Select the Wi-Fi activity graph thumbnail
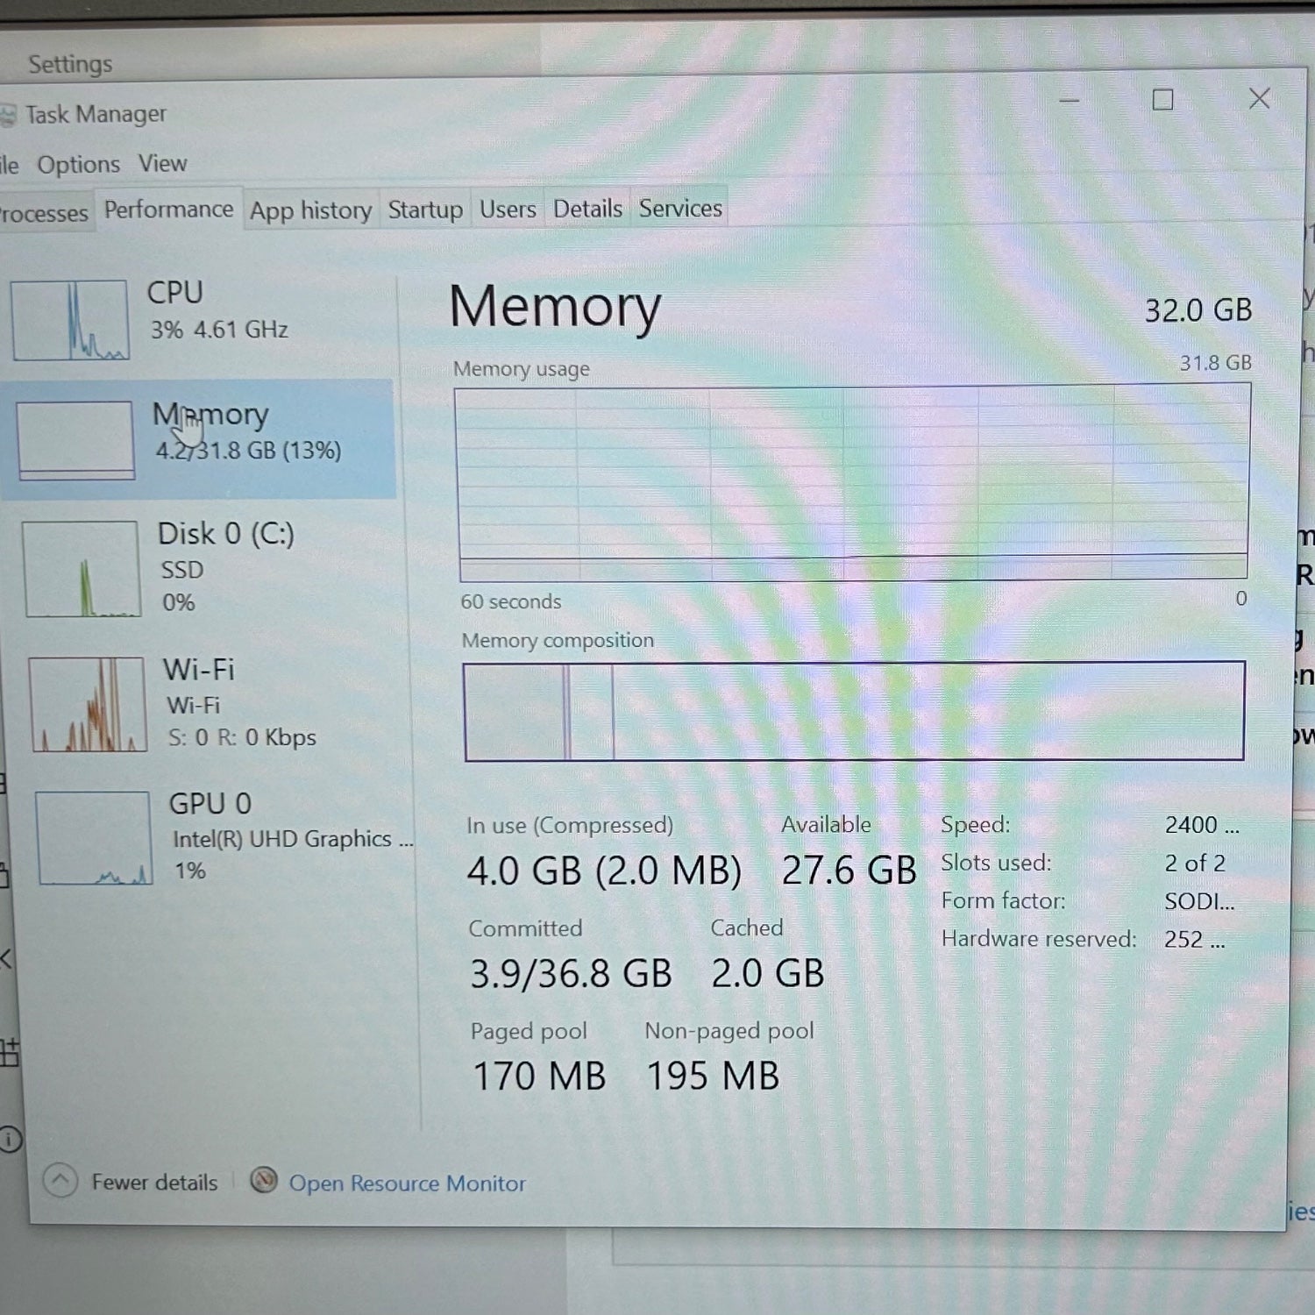This screenshot has height=1315, width=1315. 88,704
